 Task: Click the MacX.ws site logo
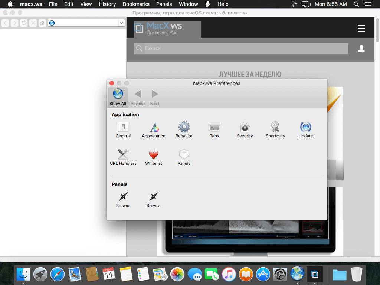coord(167,29)
